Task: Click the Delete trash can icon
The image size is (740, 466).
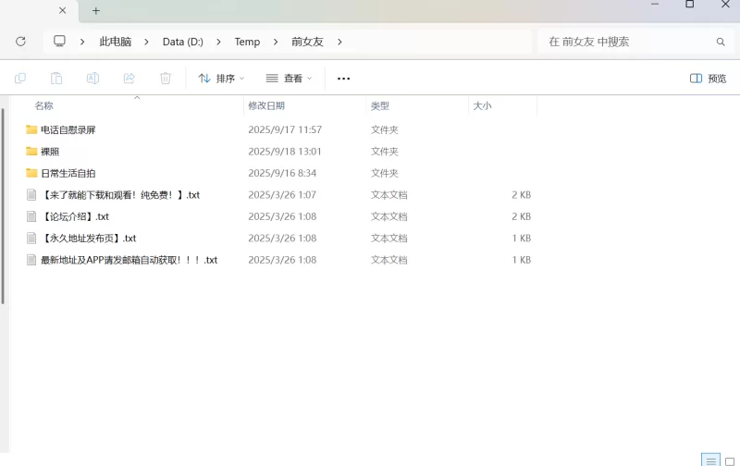Action: [x=166, y=79]
